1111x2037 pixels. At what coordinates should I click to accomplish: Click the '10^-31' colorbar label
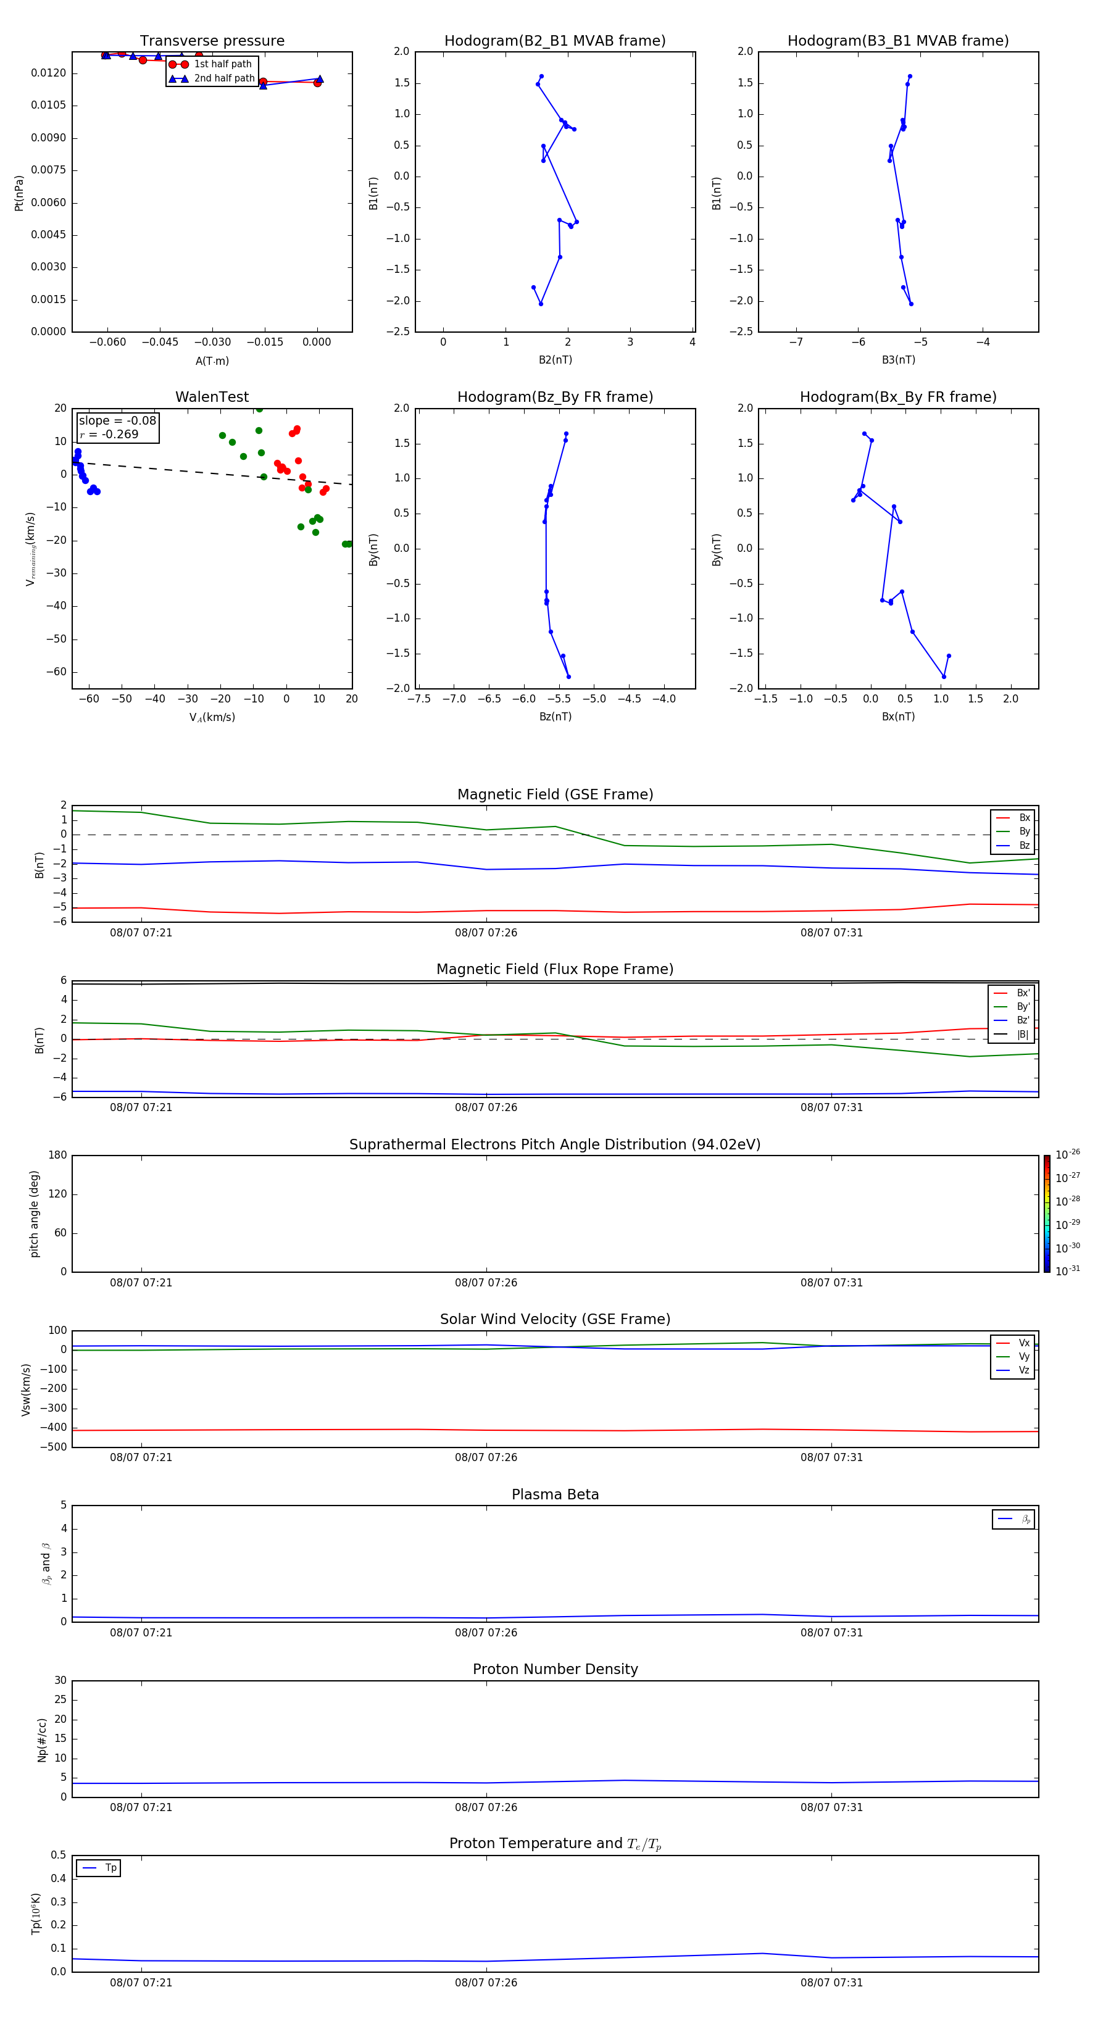(1068, 1271)
